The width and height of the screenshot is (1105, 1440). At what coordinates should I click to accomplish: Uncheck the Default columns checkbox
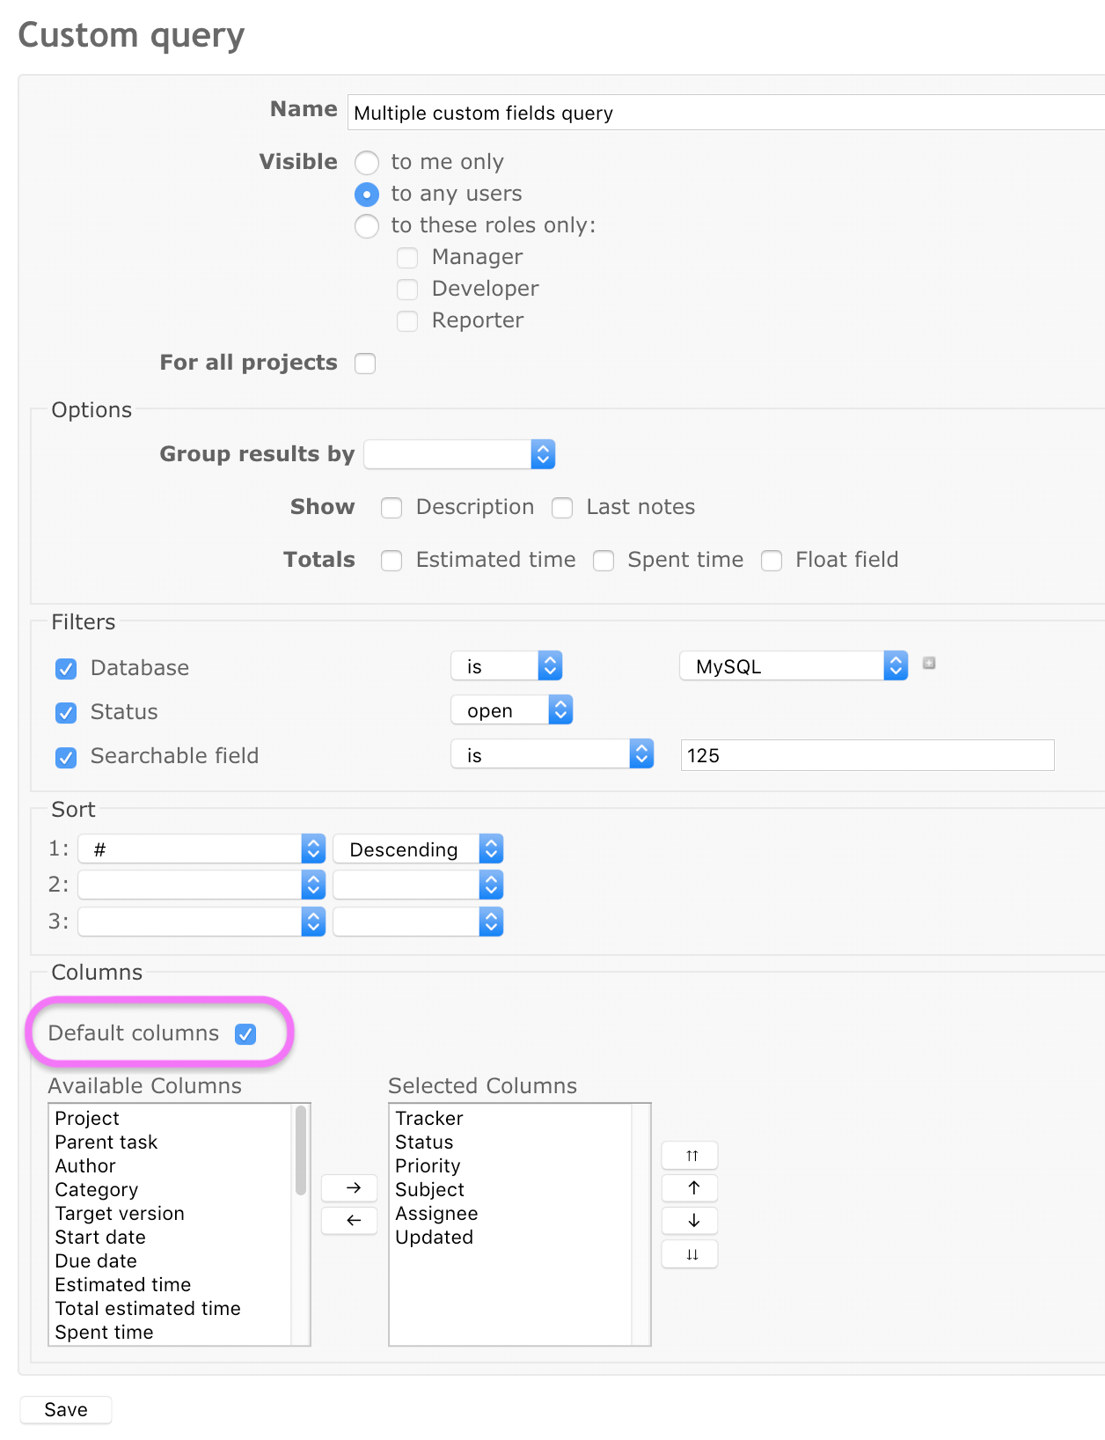click(245, 1034)
